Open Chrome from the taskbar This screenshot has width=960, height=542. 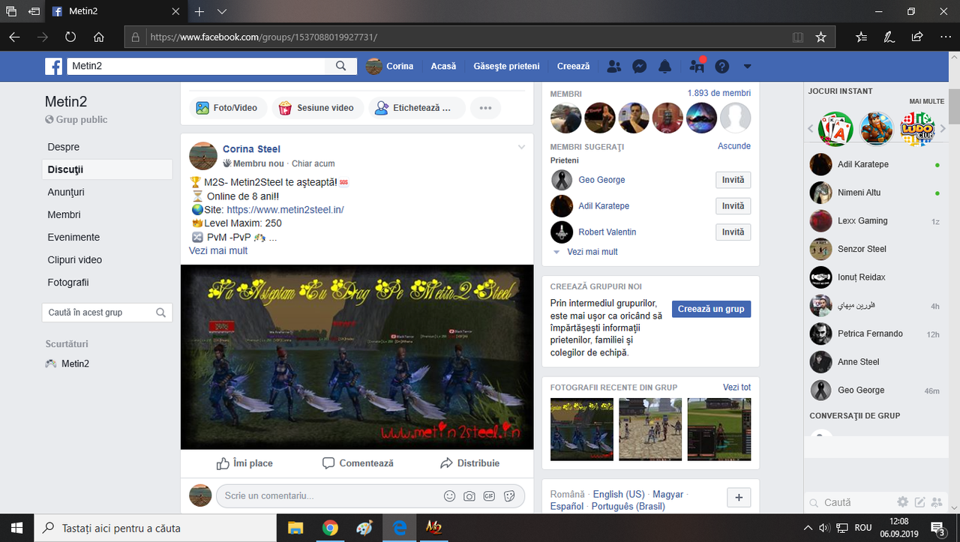point(330,529)
